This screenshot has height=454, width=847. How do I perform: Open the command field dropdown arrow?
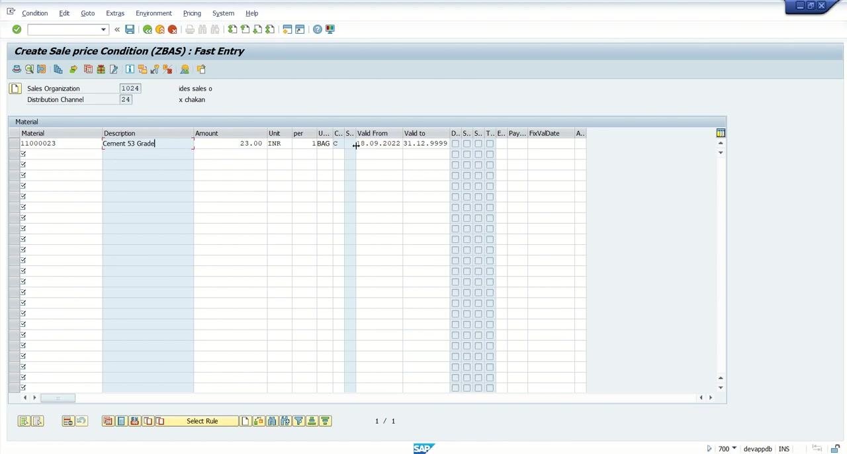click(x=103, y=29)
